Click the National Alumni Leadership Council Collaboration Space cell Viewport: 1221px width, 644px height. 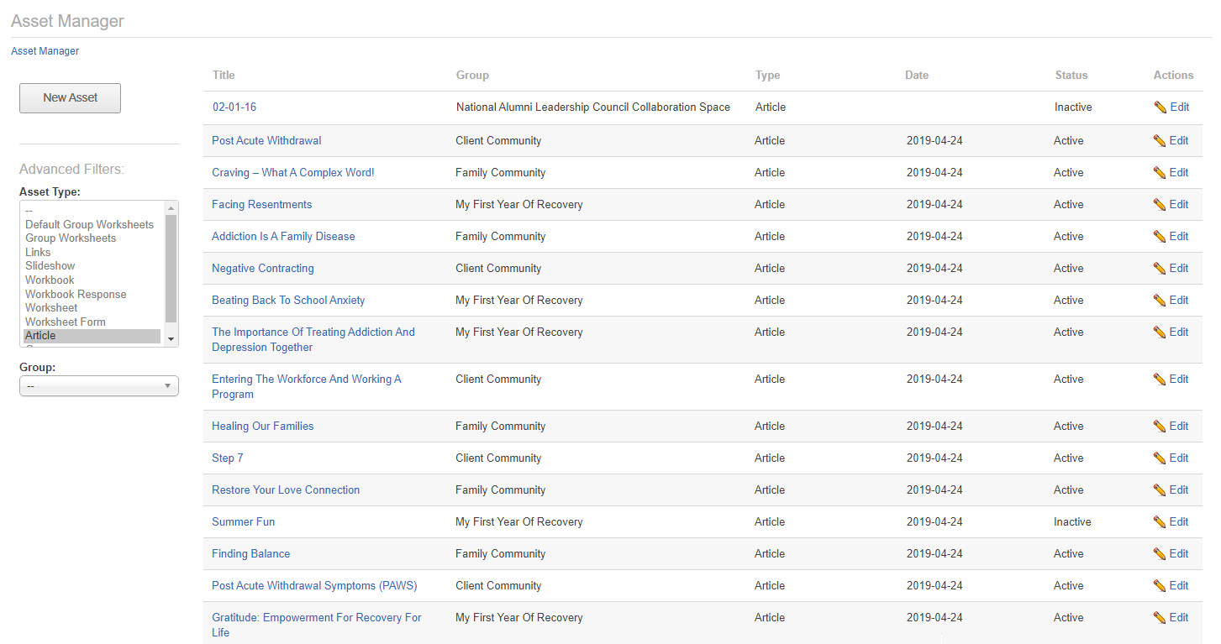point(593,107)
